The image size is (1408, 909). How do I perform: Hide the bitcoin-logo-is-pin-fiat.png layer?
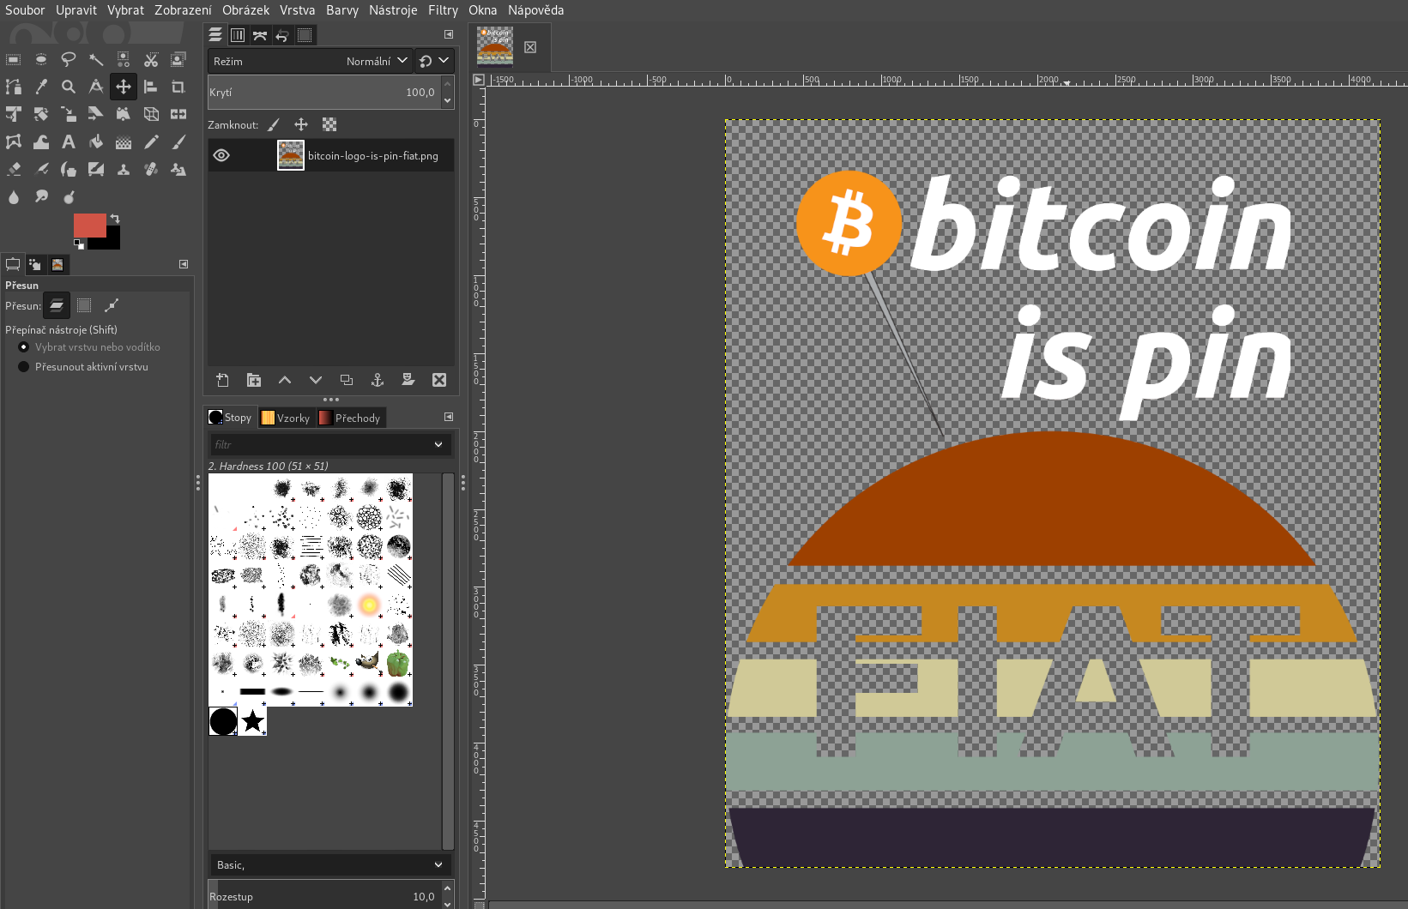[221, 155]
